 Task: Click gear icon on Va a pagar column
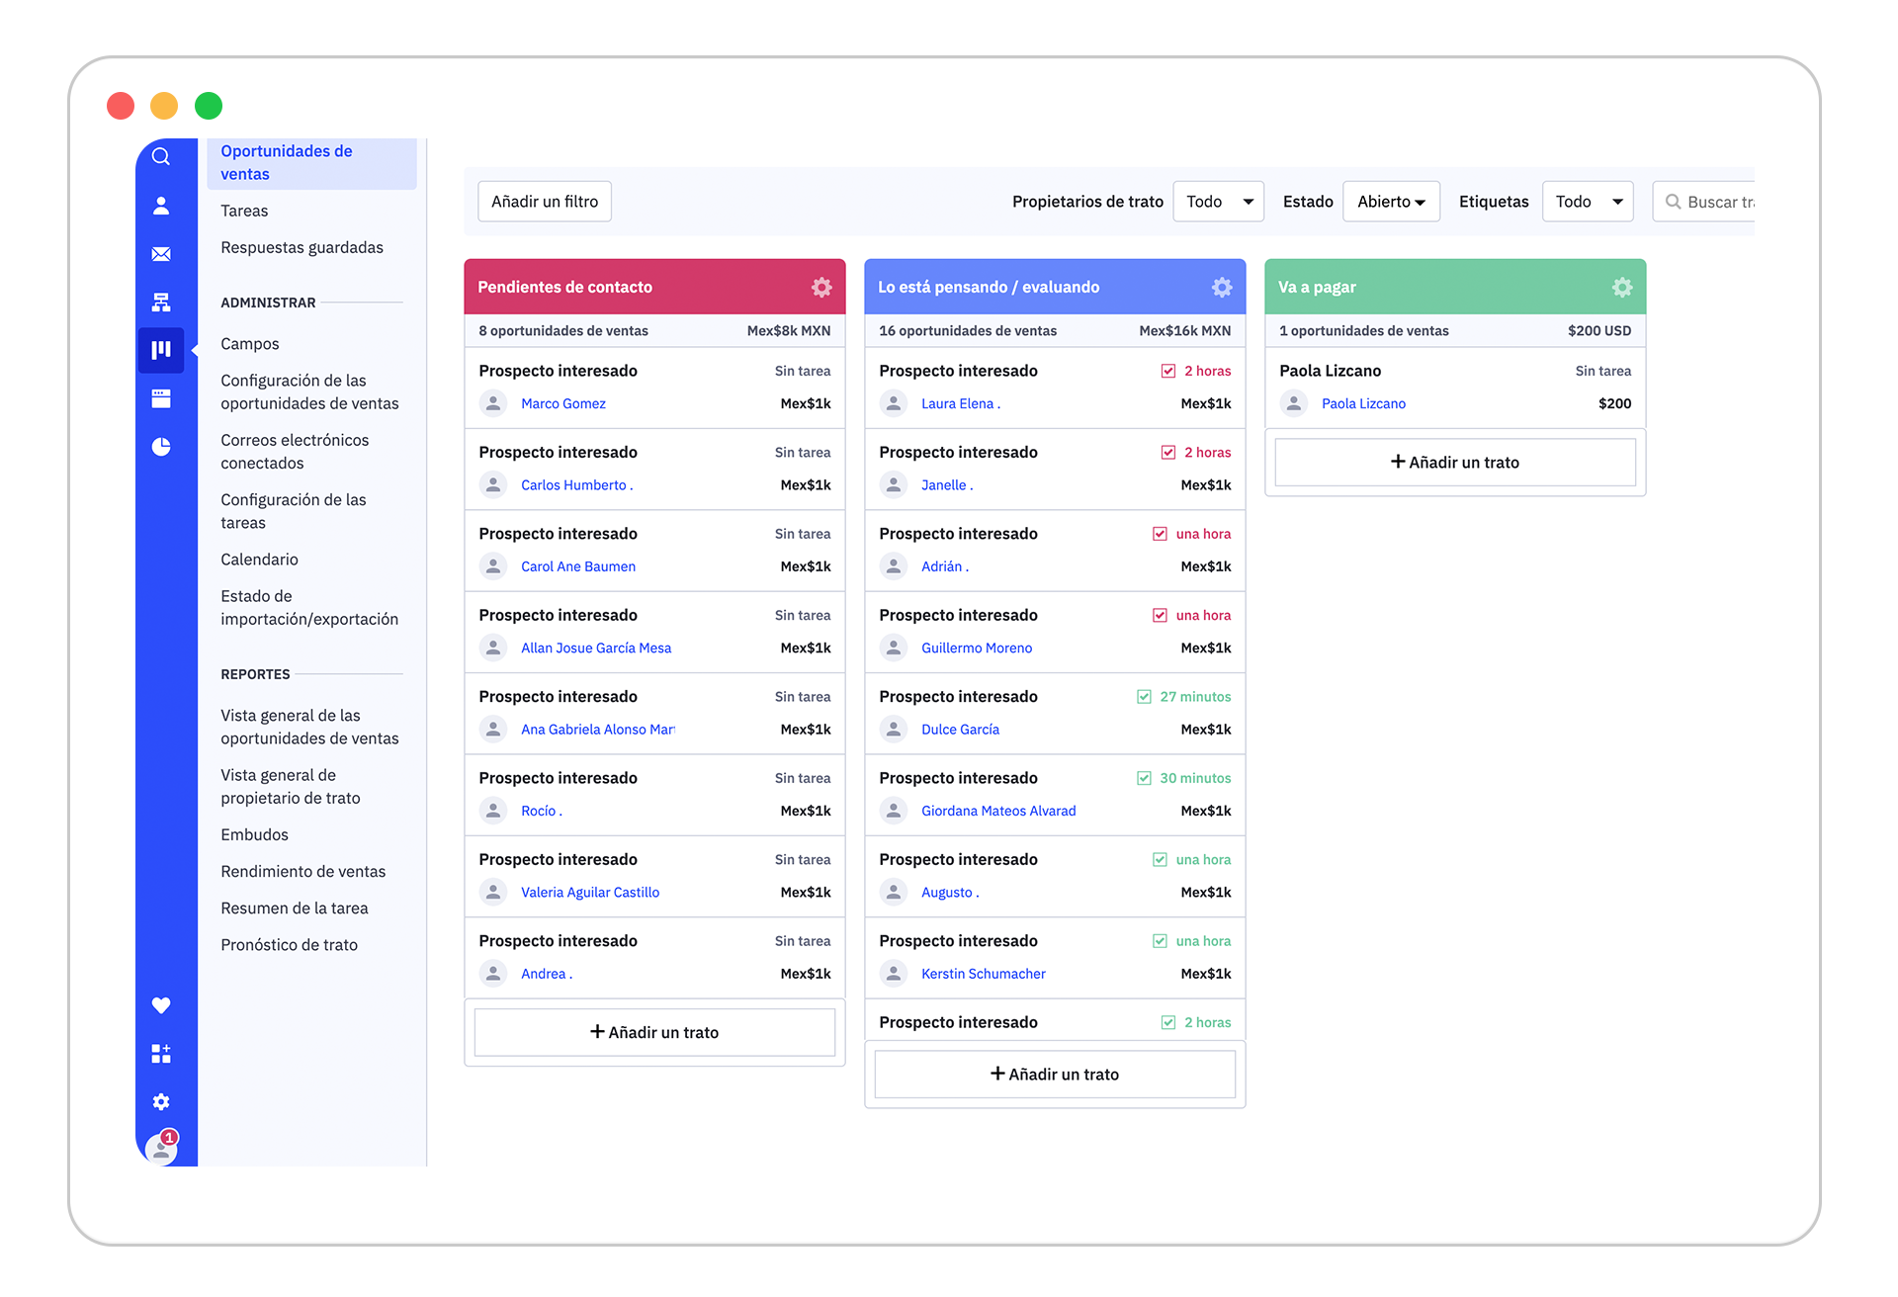coord(1622,287)
